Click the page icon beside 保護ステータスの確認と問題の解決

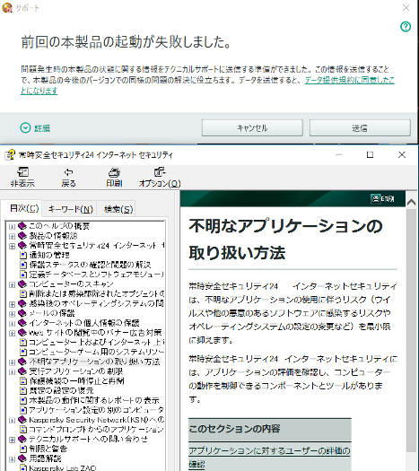pos(23,265)
